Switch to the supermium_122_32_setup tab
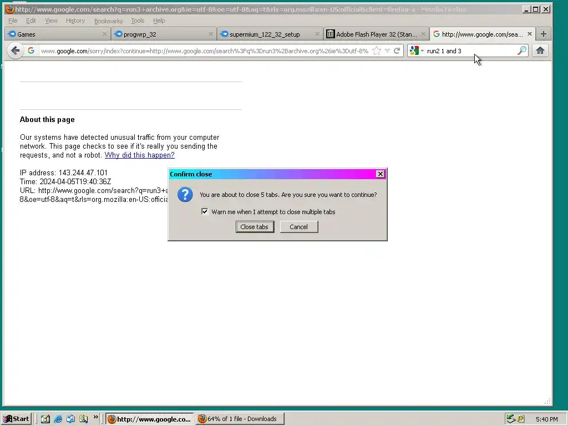 [270, 34]
